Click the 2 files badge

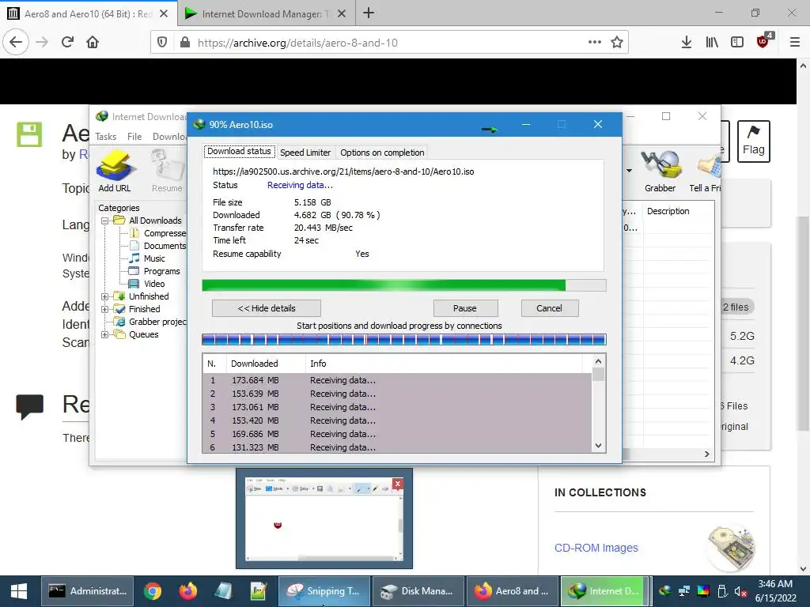(736, 307)
